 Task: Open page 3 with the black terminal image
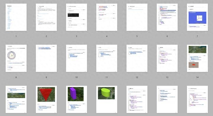(x=77, y=17)
